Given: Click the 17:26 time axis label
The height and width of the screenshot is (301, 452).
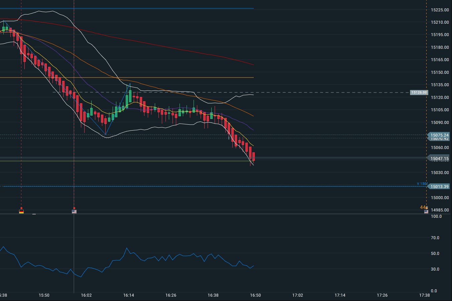Looking at the screenshot, I should coord(382,295).
